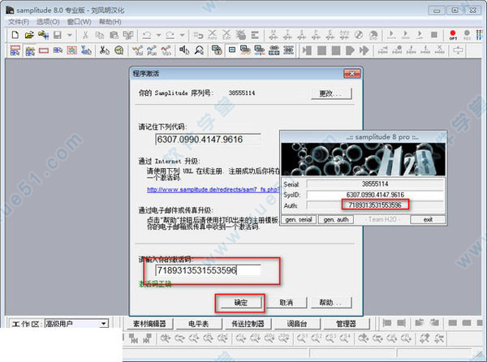Click the magnifier search icon in second toolbar
This screenshot has width=487, height=362.
[199, 50]
